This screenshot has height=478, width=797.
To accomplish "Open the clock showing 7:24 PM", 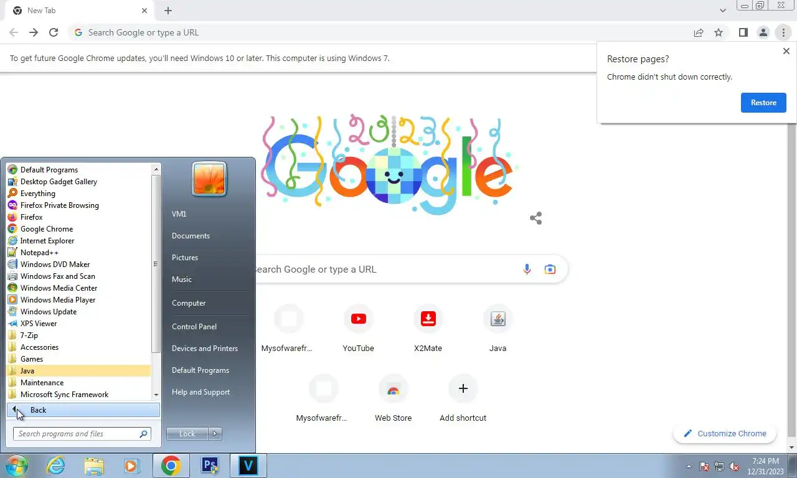I will tap(765, 466).
